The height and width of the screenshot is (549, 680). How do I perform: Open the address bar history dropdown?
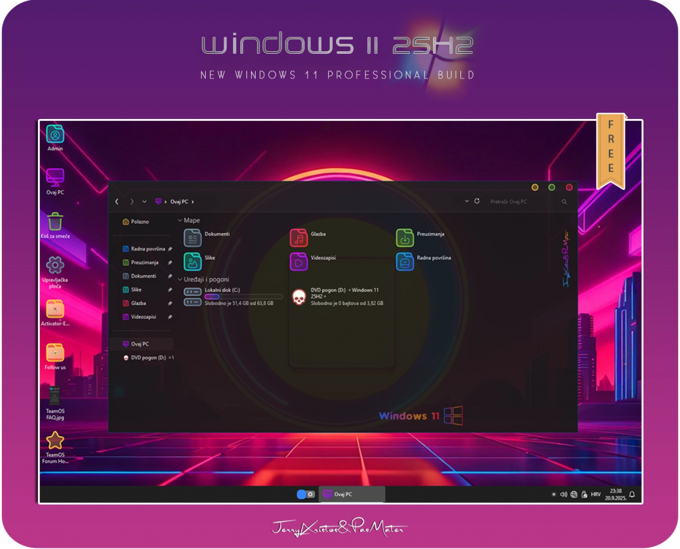[x=467, y=201]
